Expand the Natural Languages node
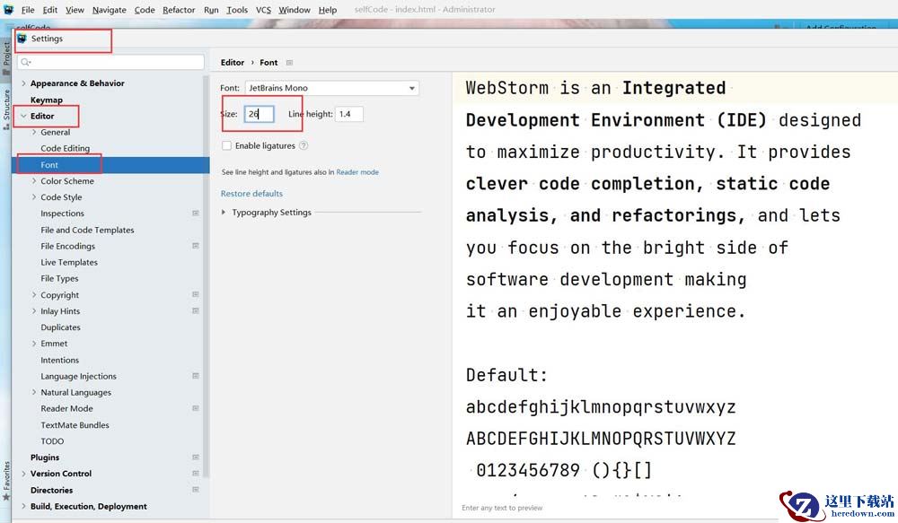This screenshot has height=523, width=898. pos(34,392)
